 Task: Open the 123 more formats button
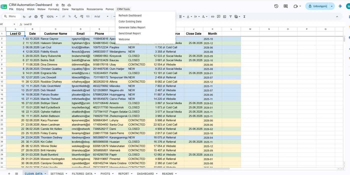tap(87, 16)
